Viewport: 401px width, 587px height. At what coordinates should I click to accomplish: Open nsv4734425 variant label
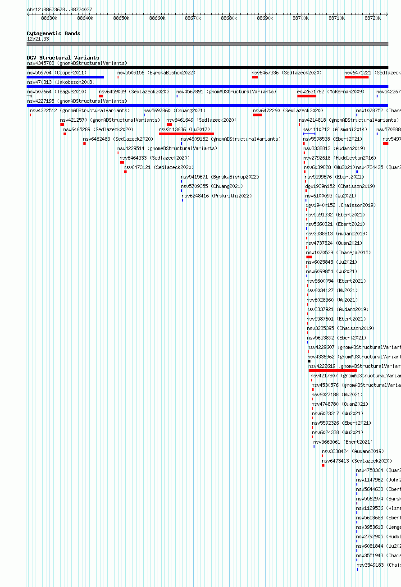coord(378,167)
